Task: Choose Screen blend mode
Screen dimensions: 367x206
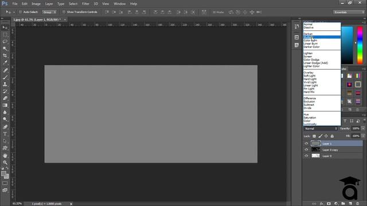Action: point(322,57)
